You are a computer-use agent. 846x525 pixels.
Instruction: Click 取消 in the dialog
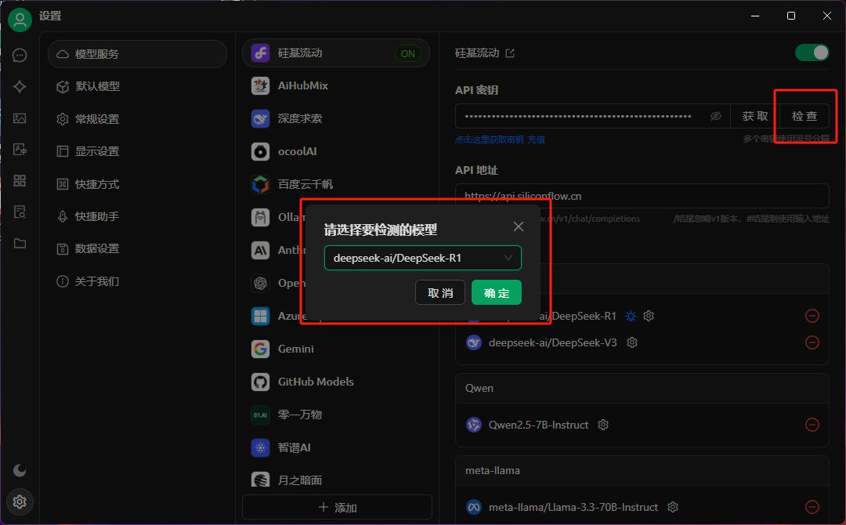[440, 292]
